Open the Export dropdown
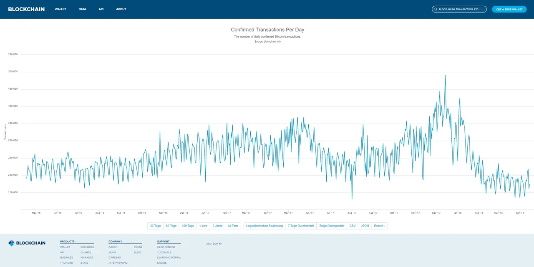Screen dimensions: 534x267 pos(379,226)
